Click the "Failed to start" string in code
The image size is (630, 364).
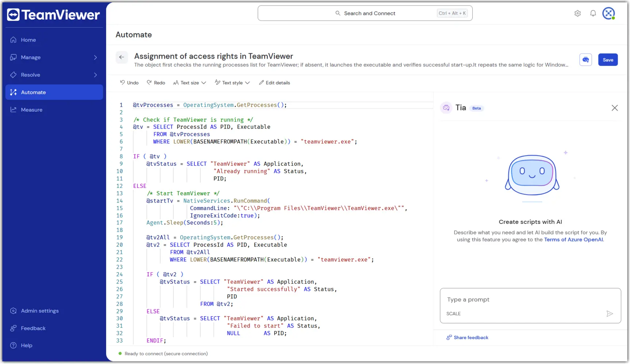[x=255, y=326]
